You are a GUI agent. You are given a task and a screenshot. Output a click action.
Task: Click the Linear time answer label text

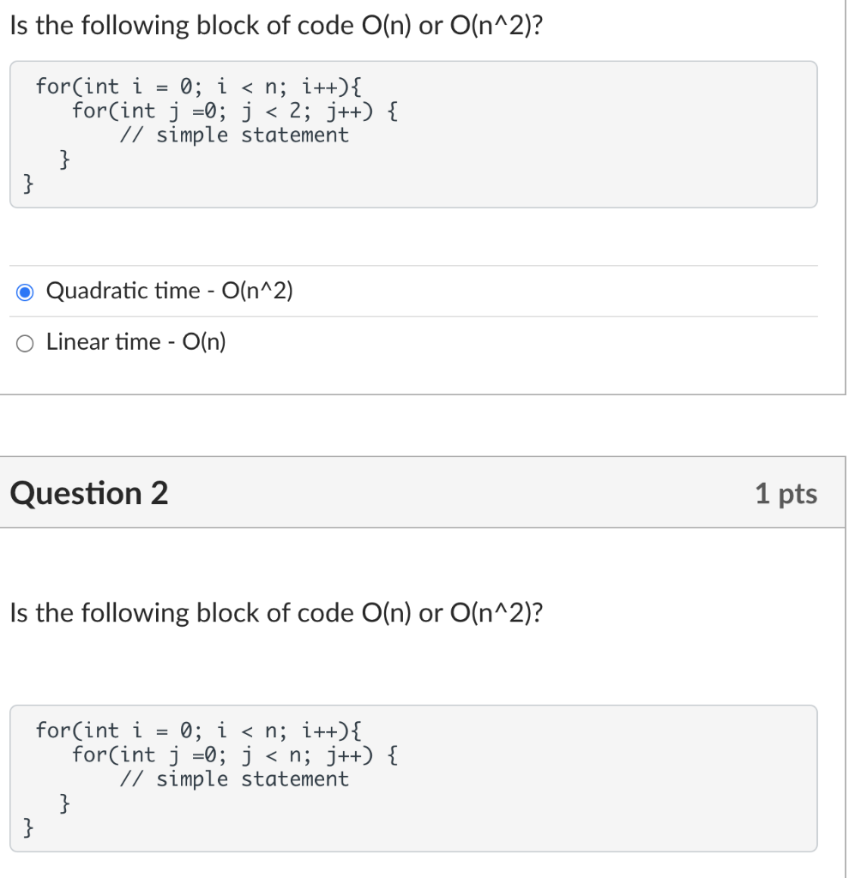click(x=135, y=341)
